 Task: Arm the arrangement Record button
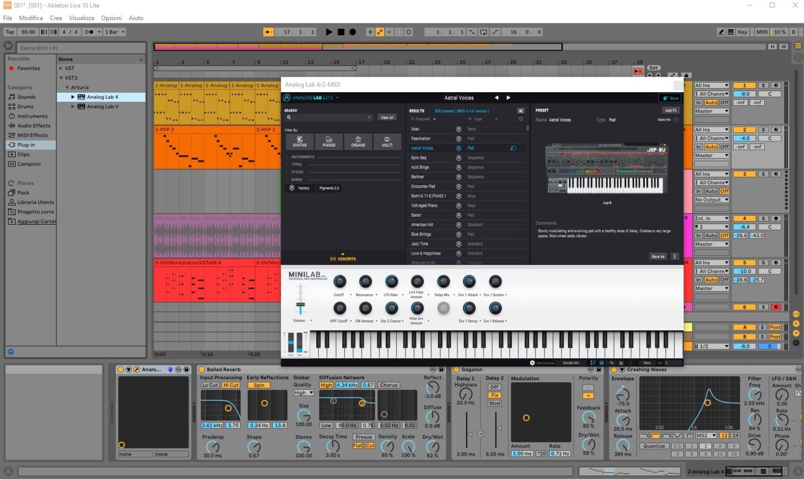(x=353, y=32)
